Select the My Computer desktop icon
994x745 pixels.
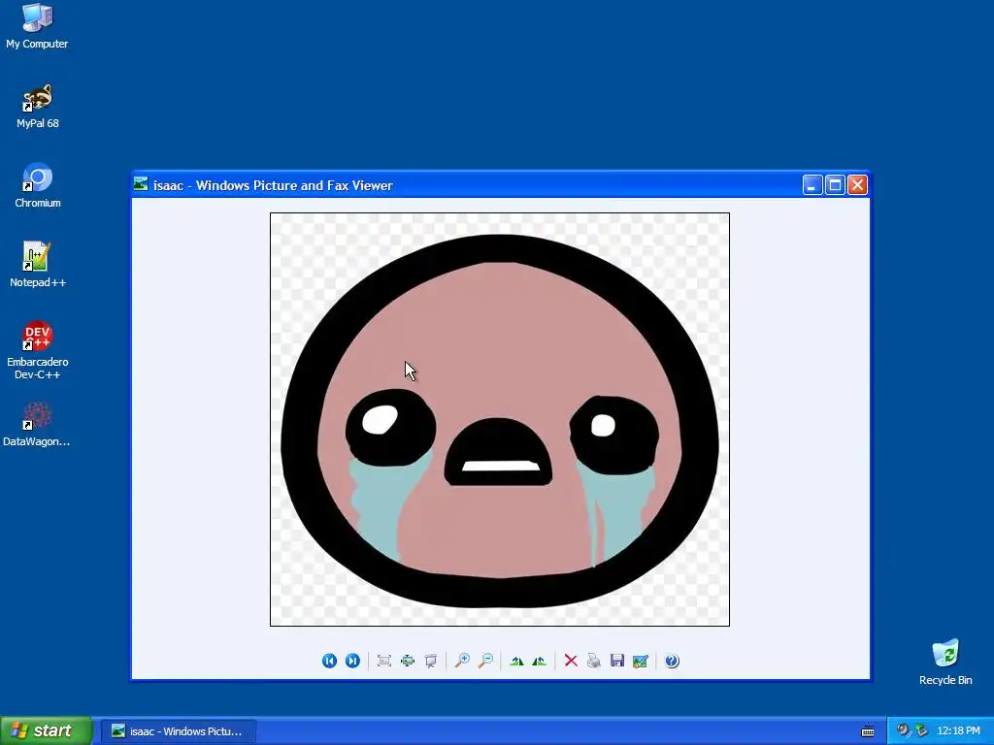pyautogui.click(x=37, y=26)
